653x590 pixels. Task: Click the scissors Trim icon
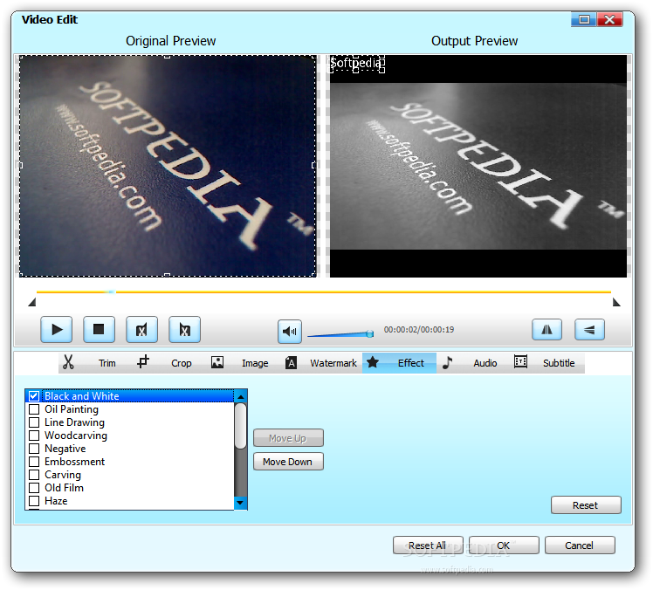point(68,362)
